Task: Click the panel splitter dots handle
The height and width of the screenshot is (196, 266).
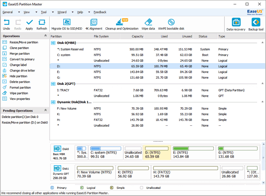Action: [x=158, y=141]
